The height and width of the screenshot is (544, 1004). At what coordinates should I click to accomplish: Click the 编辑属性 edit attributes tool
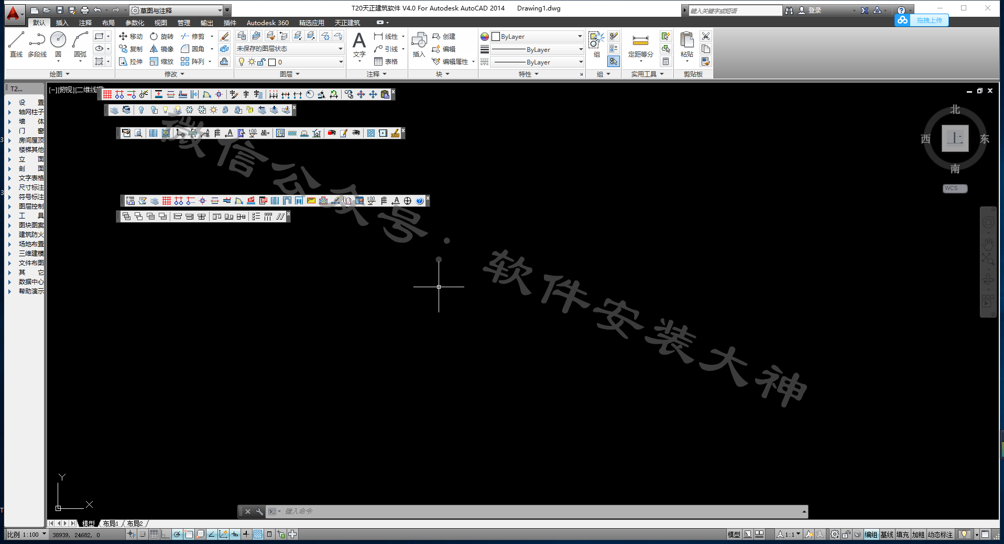[x=451, y=61]
